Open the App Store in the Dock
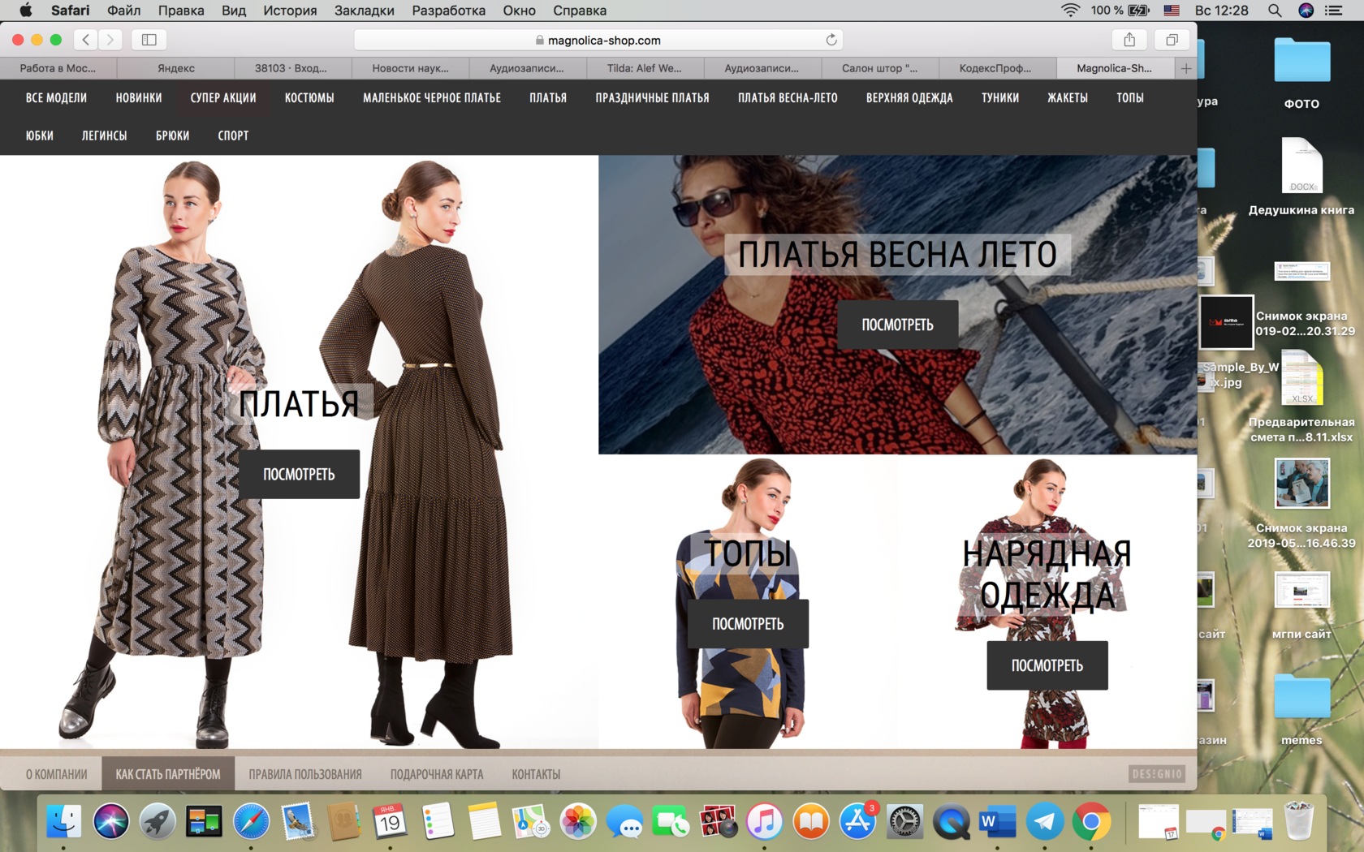This screenshot has height=852, width=1364. tap(857, 822)
